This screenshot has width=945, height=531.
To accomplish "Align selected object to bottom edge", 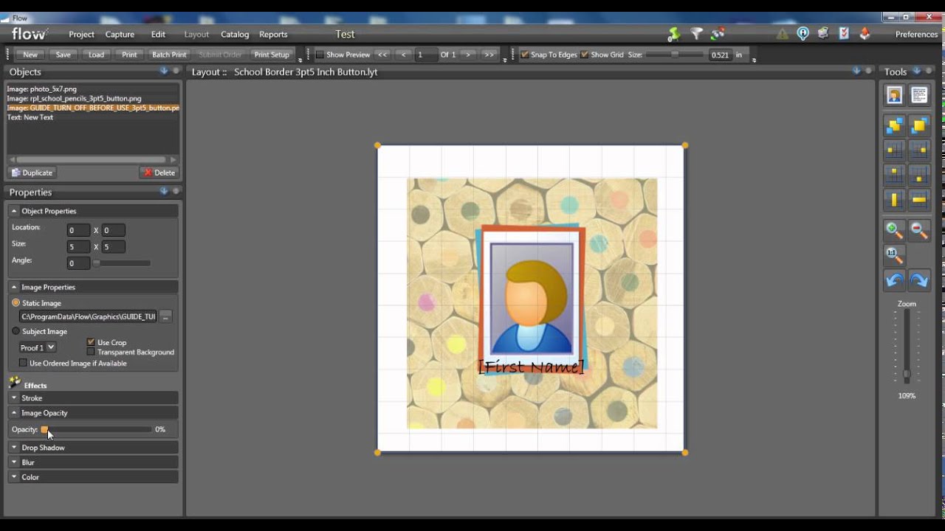I will (x=919, y=175).
